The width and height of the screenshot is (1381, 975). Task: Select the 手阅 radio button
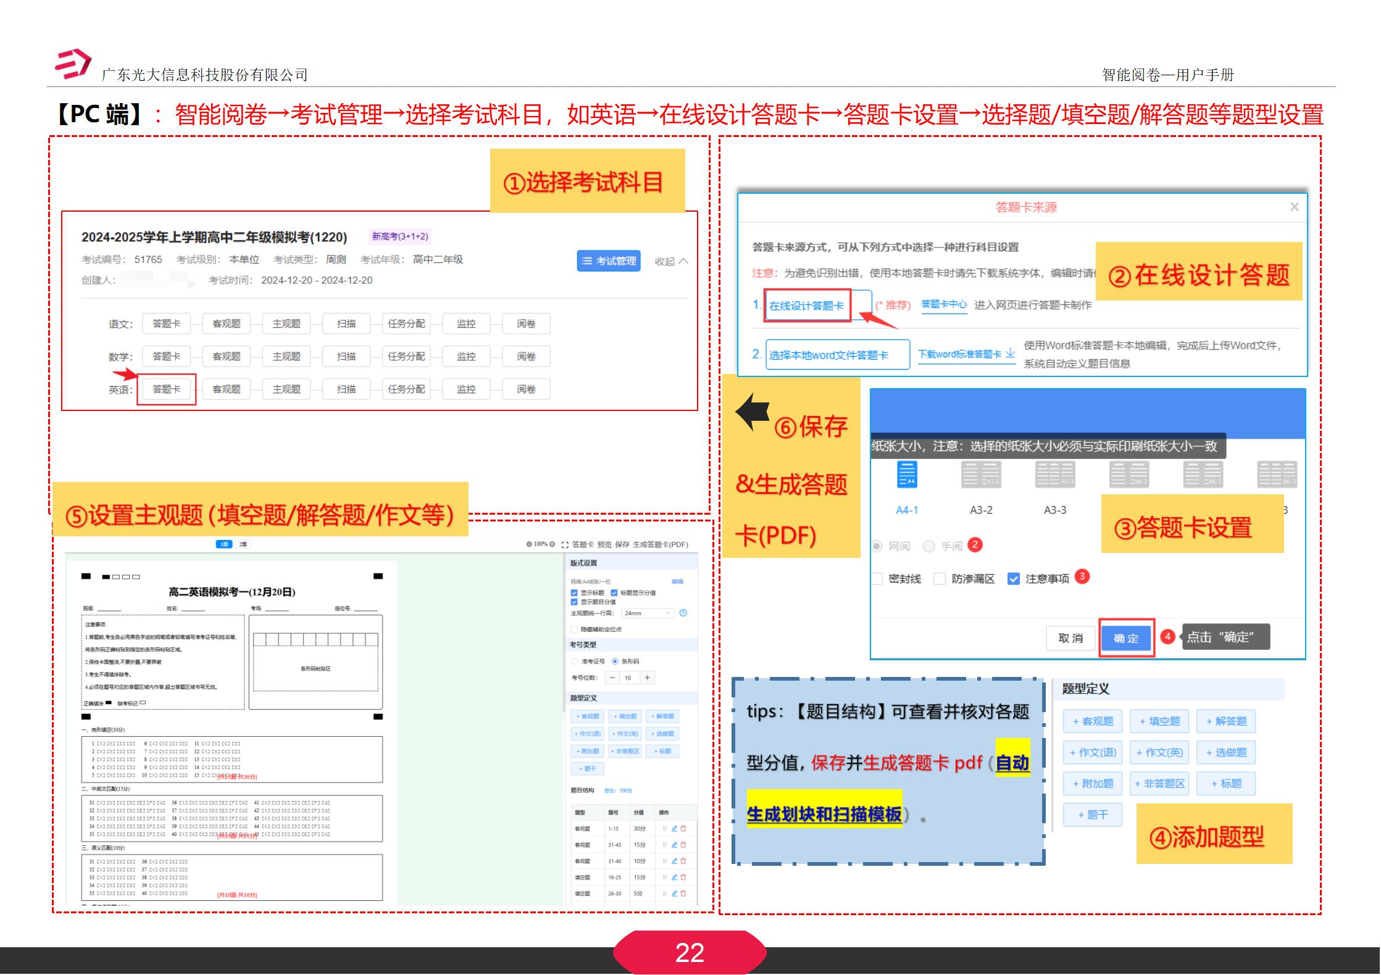coord(928,546)
